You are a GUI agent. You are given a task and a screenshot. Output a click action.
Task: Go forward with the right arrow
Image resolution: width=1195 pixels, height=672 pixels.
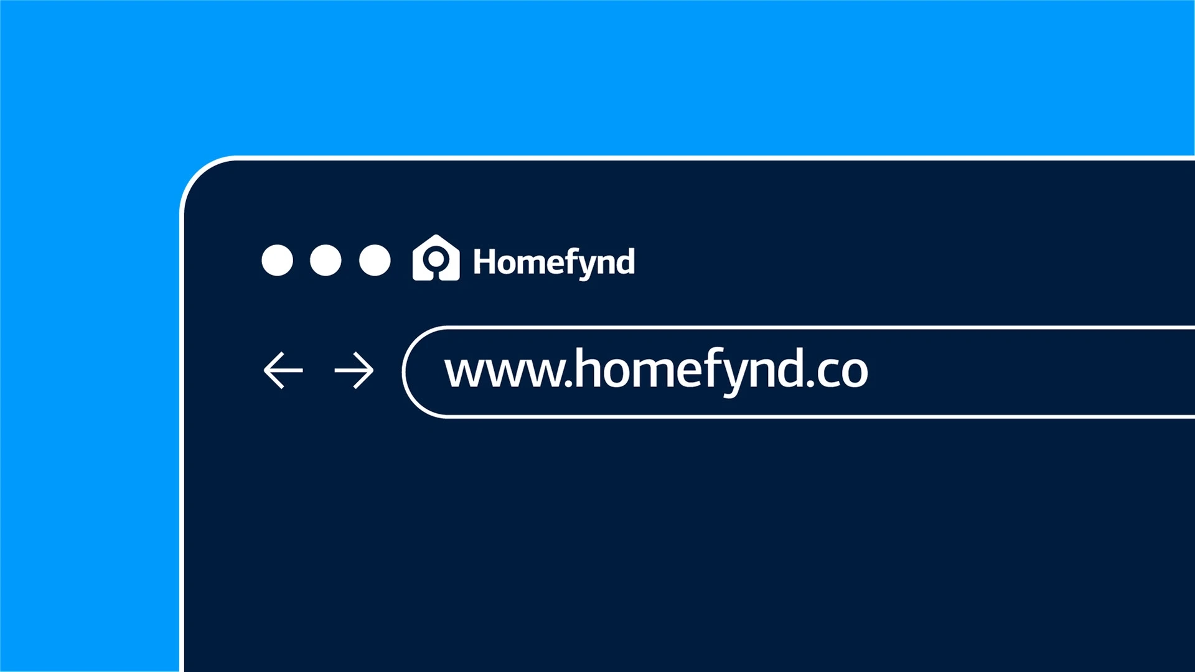354,370
